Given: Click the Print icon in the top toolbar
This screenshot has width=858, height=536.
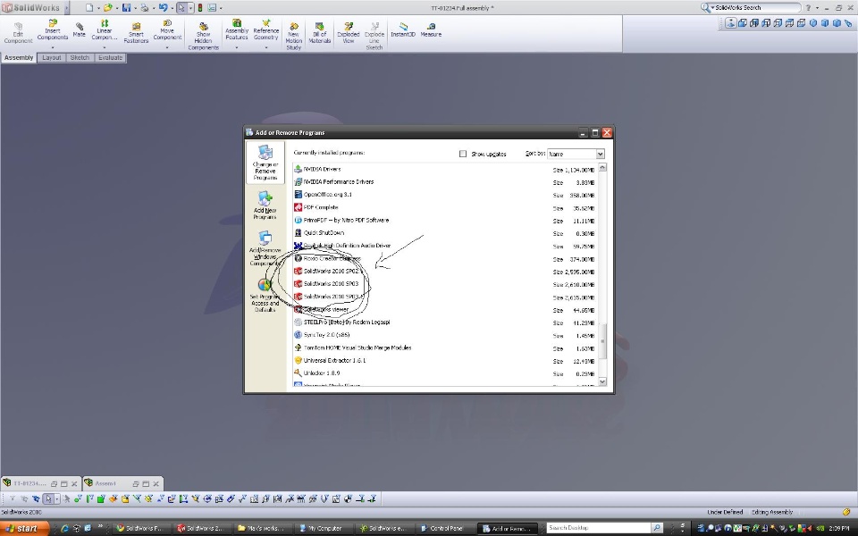Looking at the screenshot, I should pyautogui.click(x=145, y=8).
